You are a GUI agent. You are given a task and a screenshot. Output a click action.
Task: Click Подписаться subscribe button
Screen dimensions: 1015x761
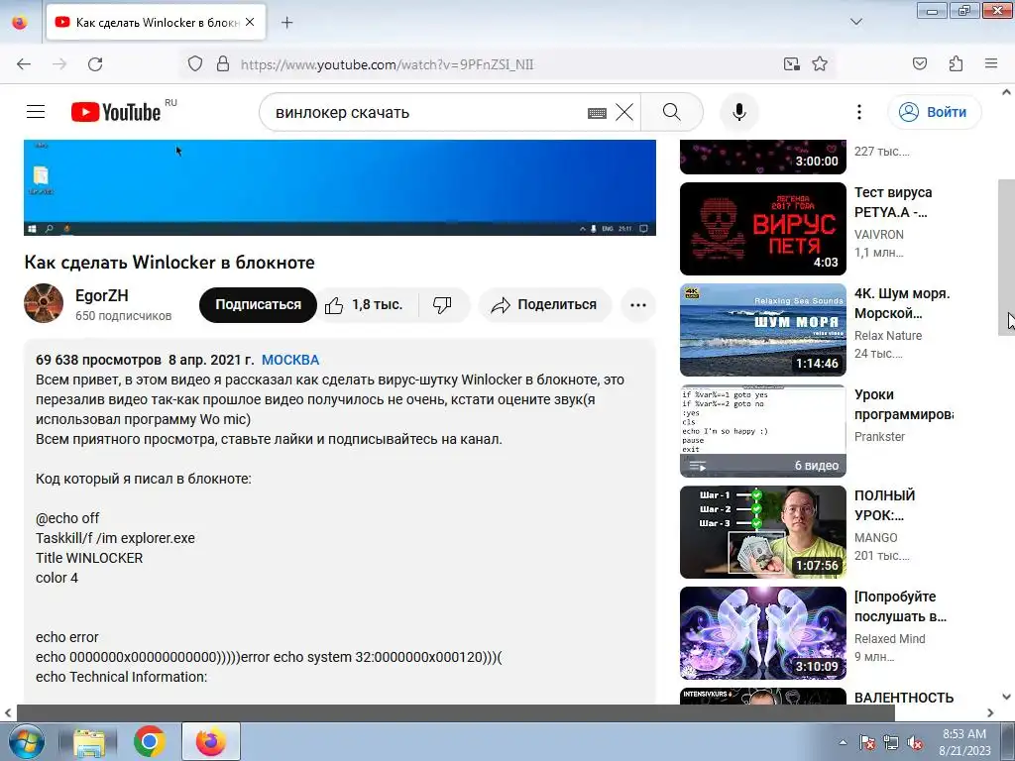pos(258,305)
